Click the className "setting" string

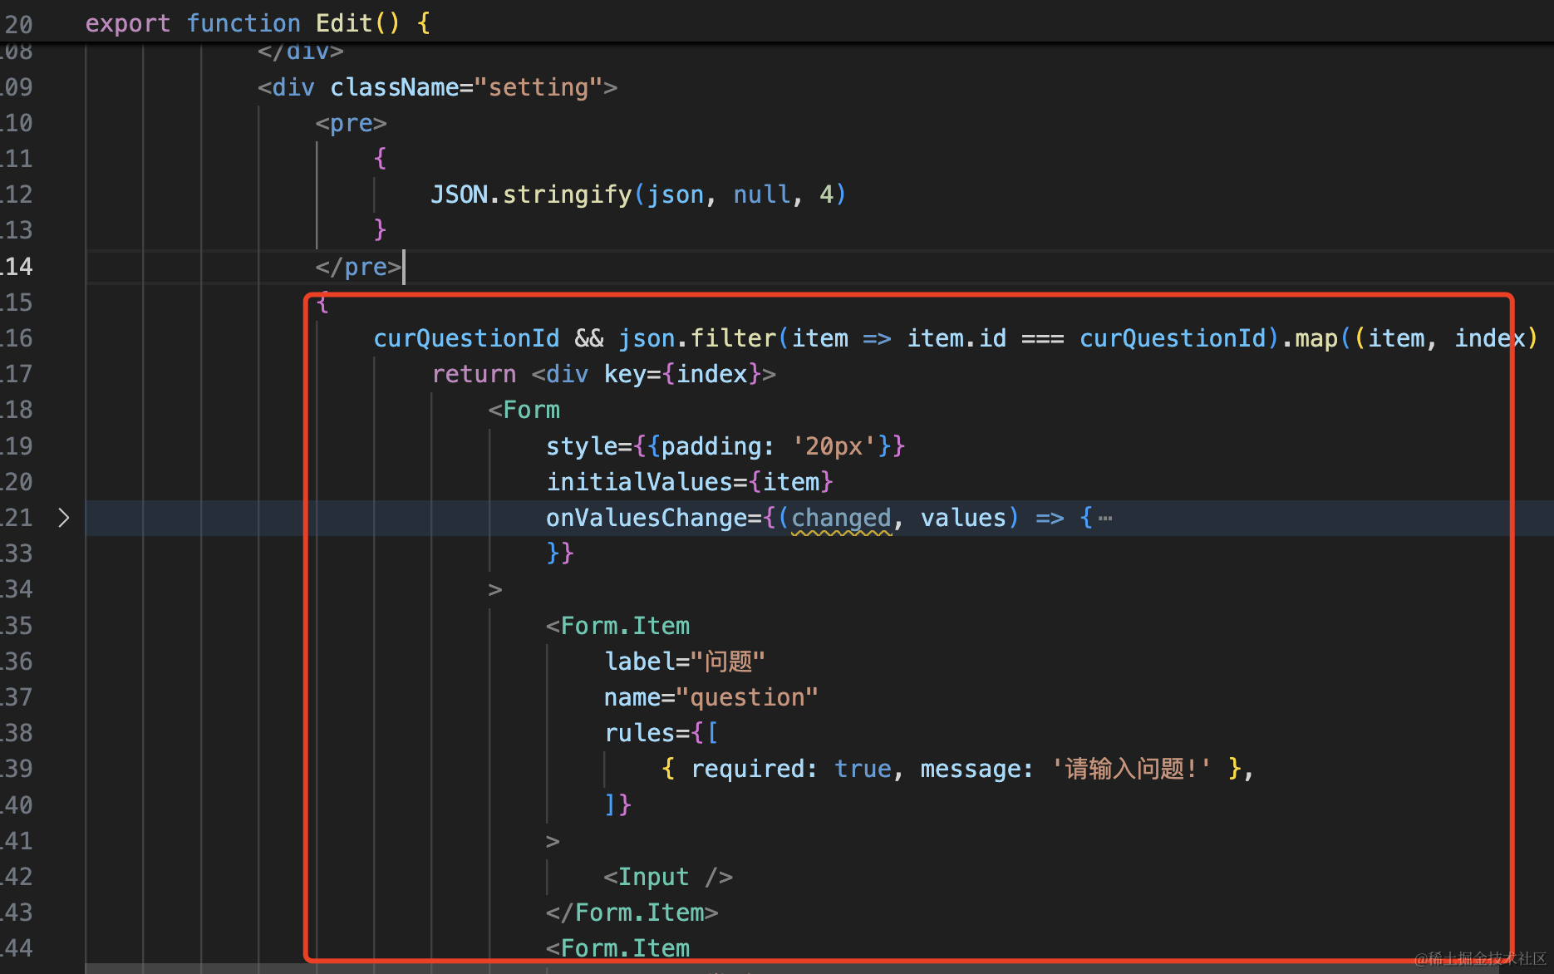point(538,87)
